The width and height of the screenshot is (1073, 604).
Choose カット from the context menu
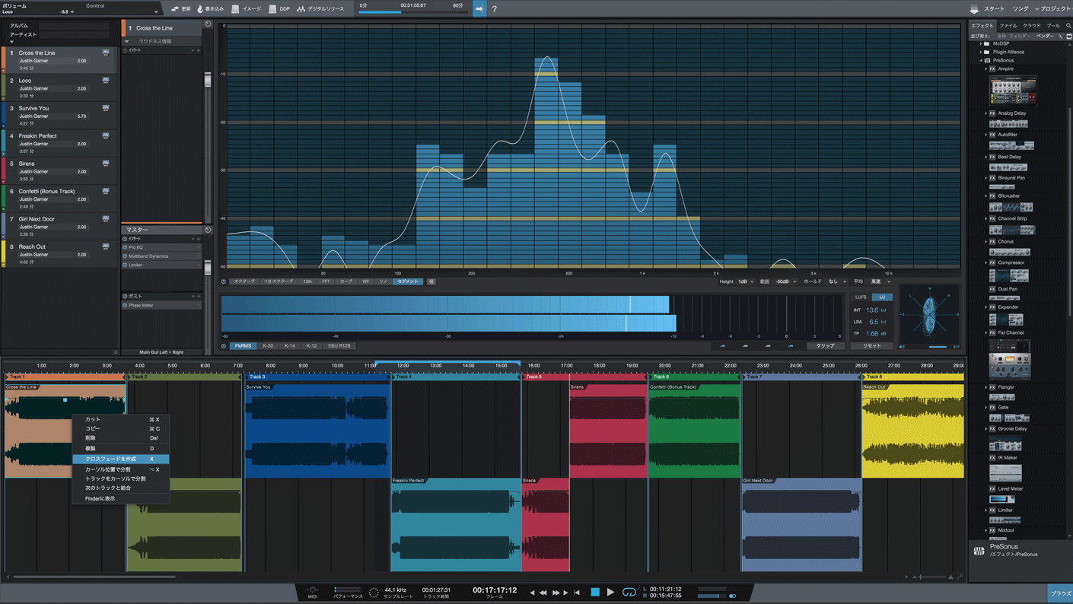(x=120, y=419)
